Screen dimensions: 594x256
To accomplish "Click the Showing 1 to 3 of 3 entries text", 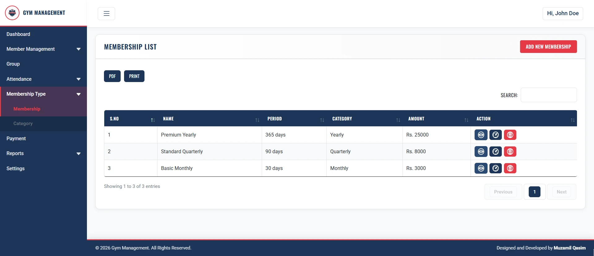I will [x=132, y=186].
